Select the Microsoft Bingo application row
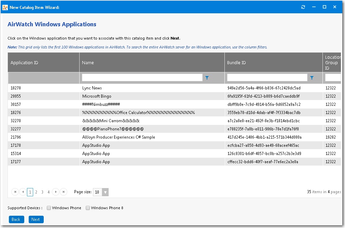 pos(97,96)
